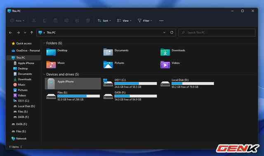Click OS11 (C:) storage usage bar

pos(136,84)
